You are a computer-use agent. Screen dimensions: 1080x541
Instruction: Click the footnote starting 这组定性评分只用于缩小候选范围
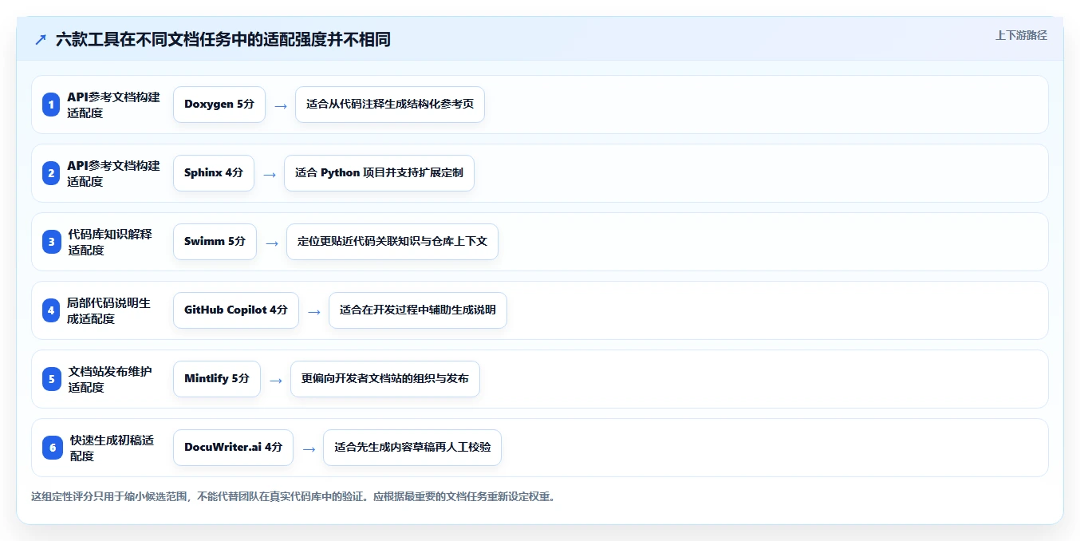pos(293,496)
